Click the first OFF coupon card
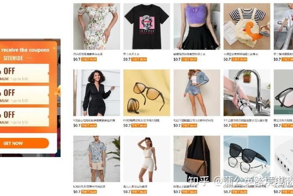 [x=24, y=73]
